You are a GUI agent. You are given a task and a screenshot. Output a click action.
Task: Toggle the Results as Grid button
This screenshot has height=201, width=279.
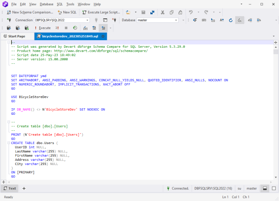pos(103,28)
